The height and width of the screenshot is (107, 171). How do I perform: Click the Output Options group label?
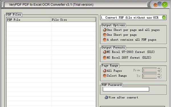[x=113, y=25]
